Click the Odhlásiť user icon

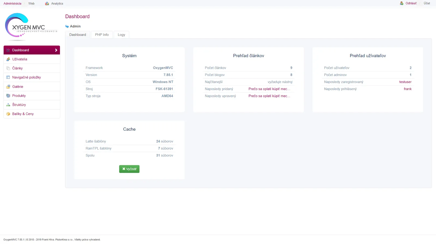[x=402, y=3]
